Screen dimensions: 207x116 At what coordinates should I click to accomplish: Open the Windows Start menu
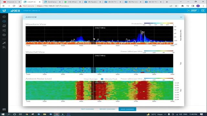[x=3, y=114]
